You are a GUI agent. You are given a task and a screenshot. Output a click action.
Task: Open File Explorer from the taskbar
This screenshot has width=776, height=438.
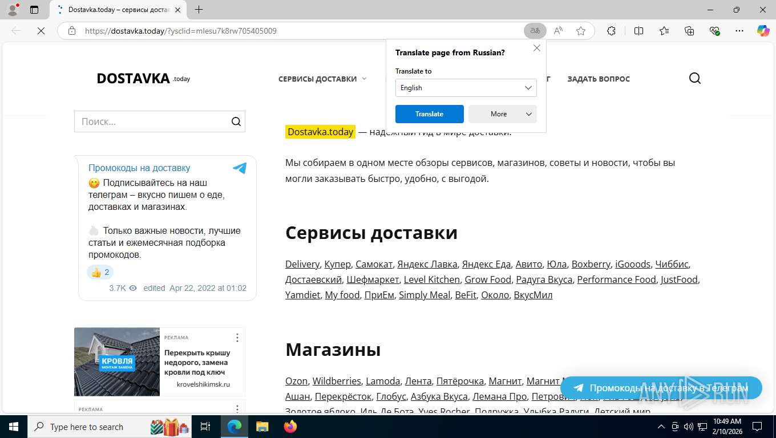click(x=262, y=427)
